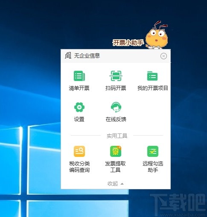Click the 扫码开票 label
The image size is (207, 217).
click(x=116, y=88)
